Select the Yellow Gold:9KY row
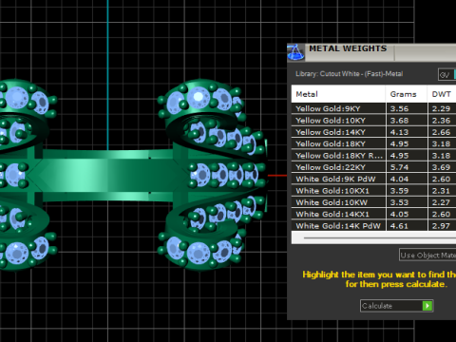The width and height of the screenshot is (456, 342). tap(373, 108)
